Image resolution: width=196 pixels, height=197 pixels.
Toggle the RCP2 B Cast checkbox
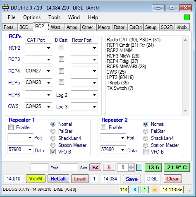[x=61, y=48]
